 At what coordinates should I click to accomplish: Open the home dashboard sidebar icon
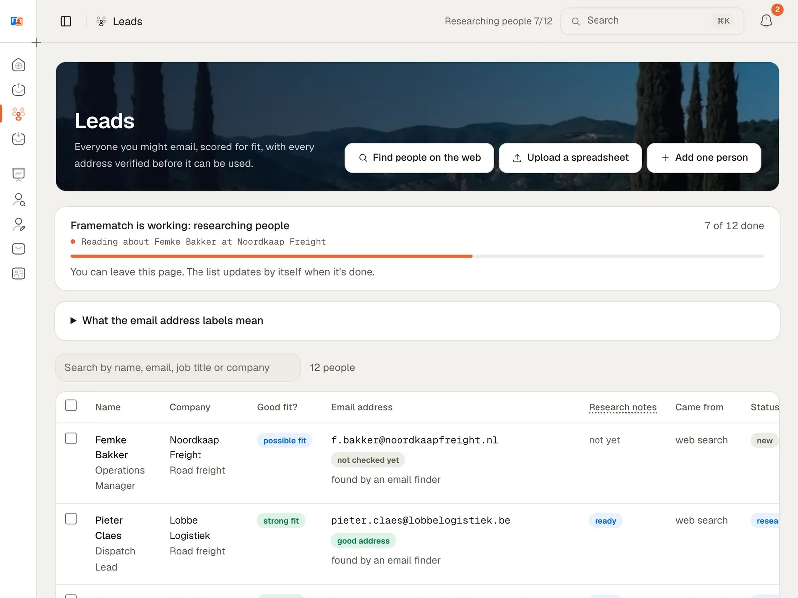[19, 65]
